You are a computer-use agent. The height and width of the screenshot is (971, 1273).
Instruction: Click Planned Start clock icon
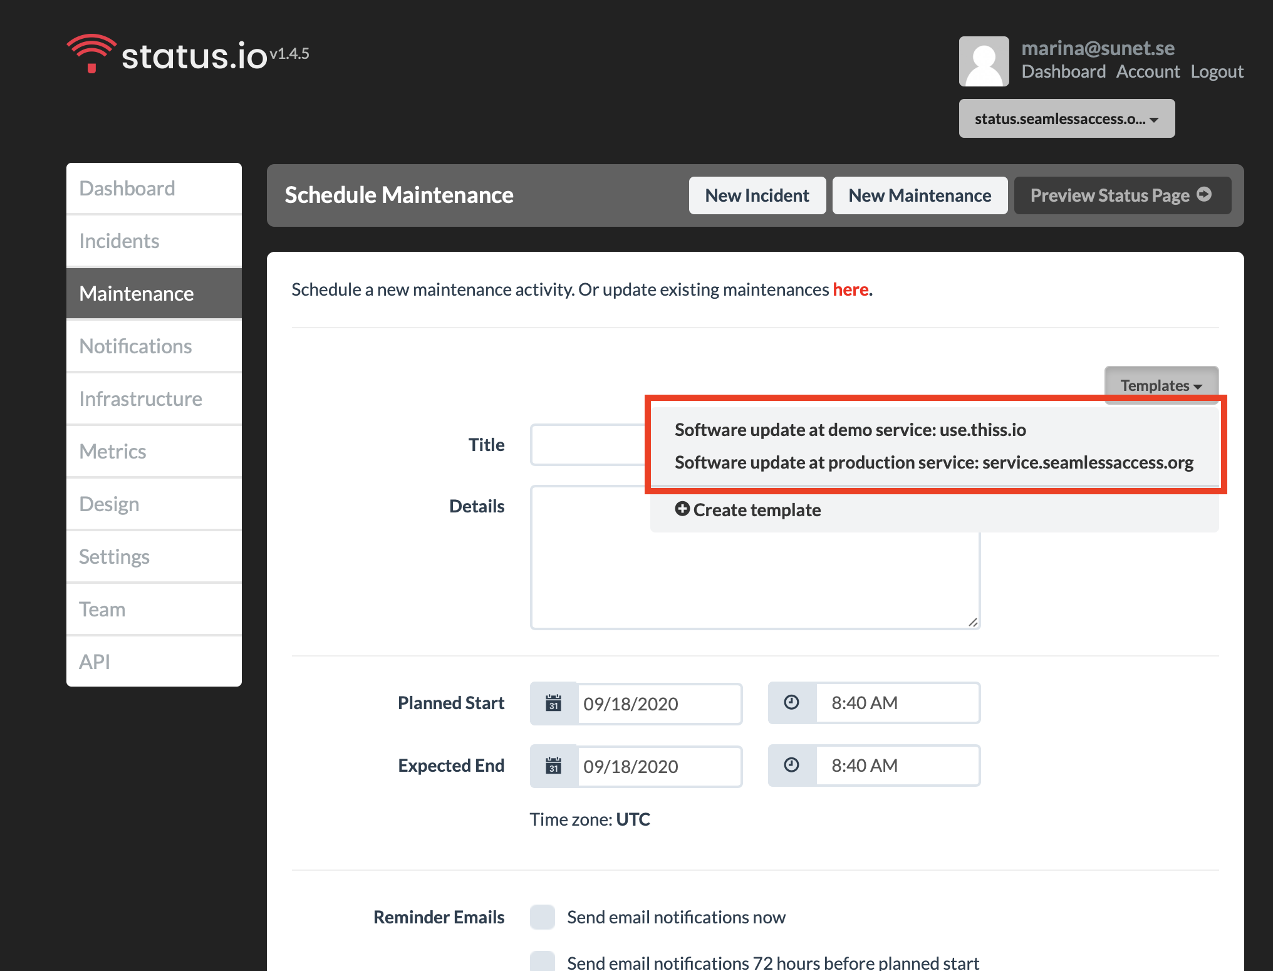(792, 702)
